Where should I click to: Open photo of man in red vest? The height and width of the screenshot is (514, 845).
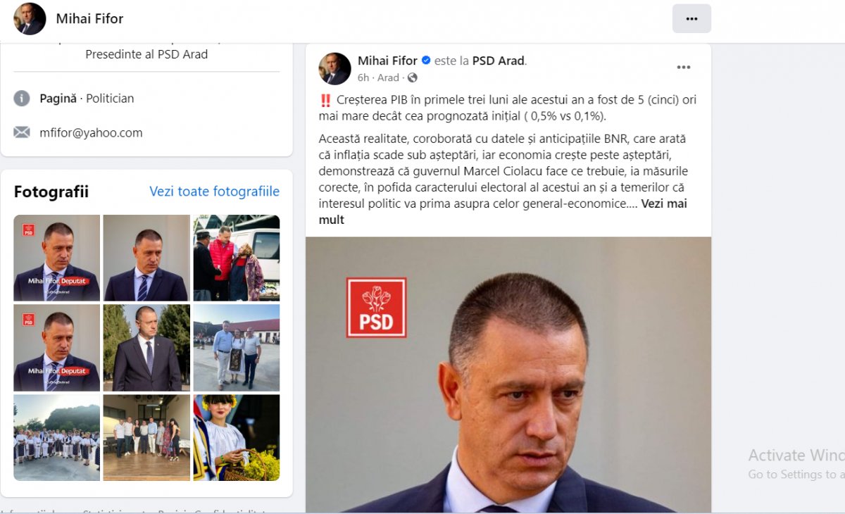click(x=237, y=258)
